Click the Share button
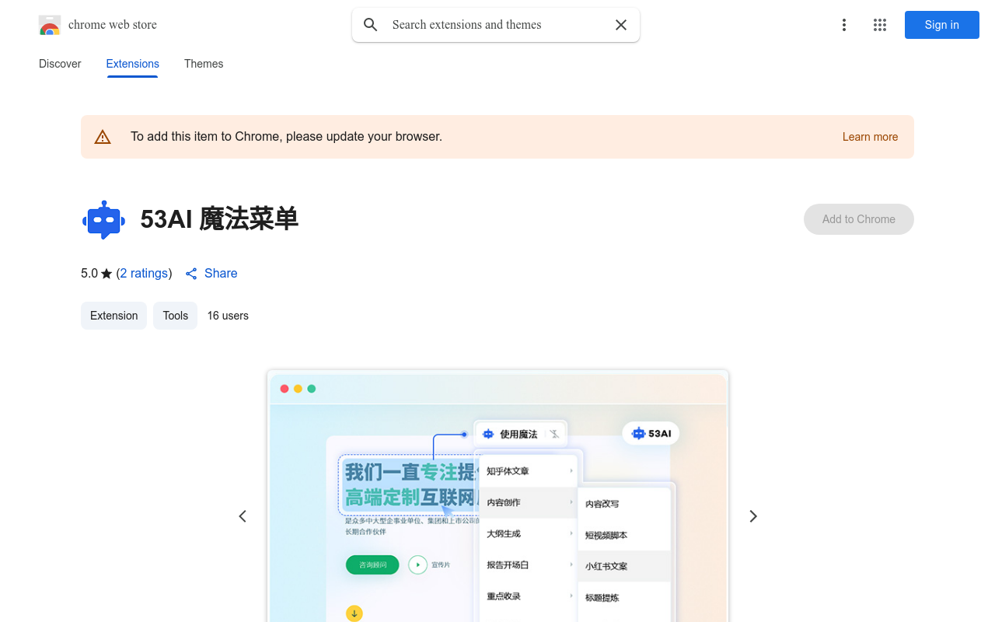This screenshot has width=995, height=622. click(x=211, y=274)
